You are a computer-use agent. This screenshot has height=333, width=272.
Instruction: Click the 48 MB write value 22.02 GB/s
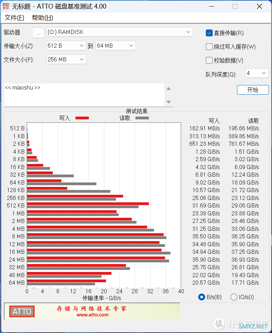(206, 275)
